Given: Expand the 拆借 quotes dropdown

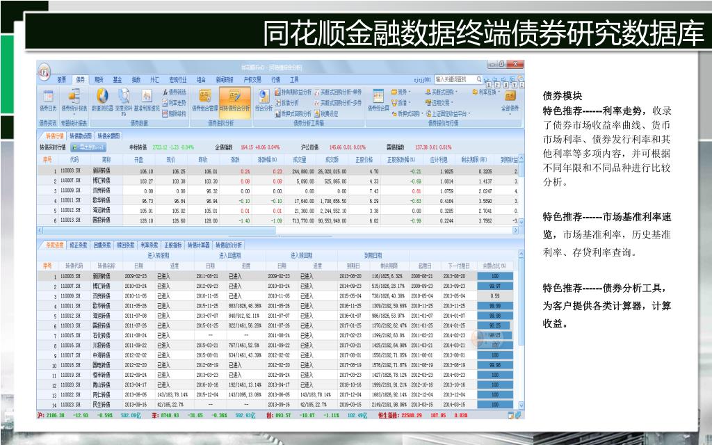Looking at the screenshot, I should [x=402, y=103].
